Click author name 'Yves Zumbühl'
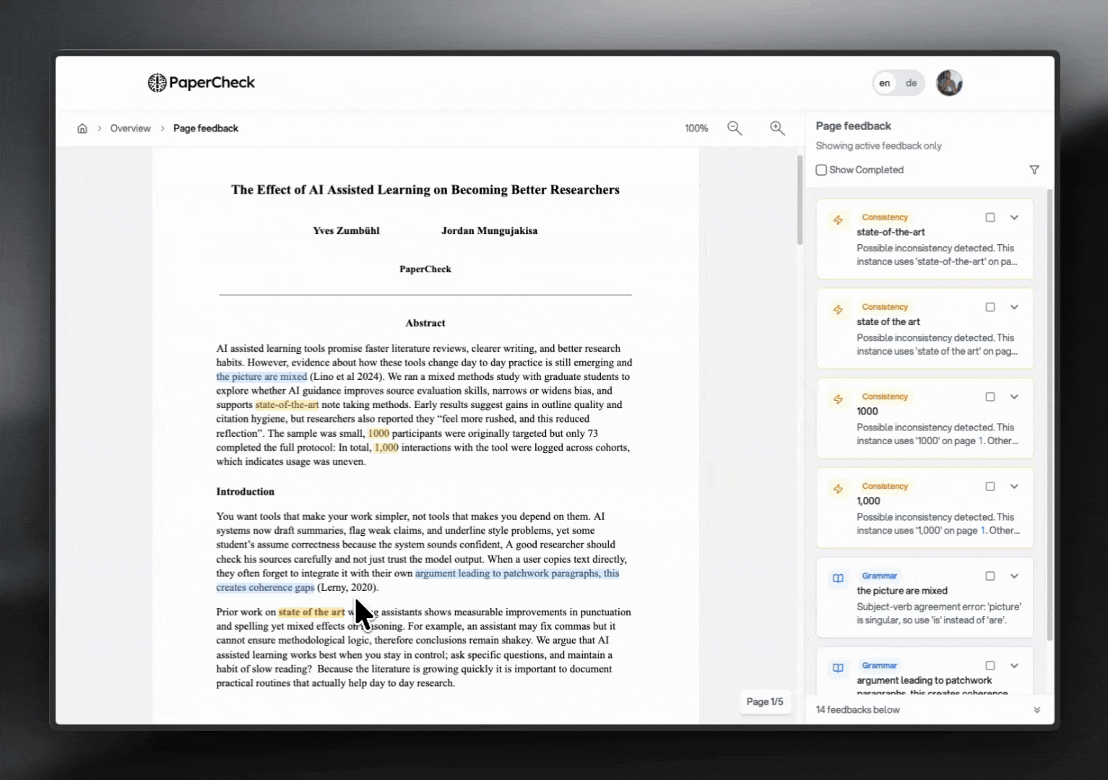 tap(346, 231)
